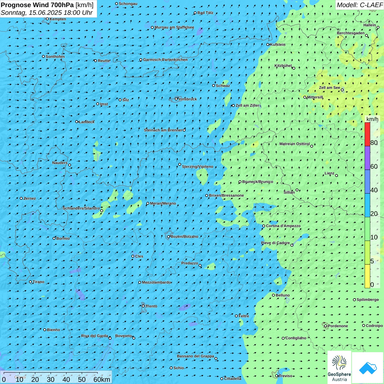Click the Modell: C-LAEF label
384x384 pixels.
(x=359, y=5)
